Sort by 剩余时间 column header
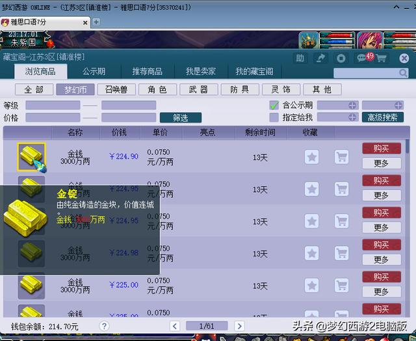 (260, 132)
